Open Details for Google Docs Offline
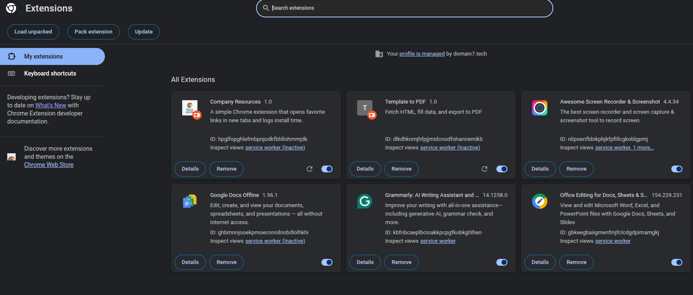 pos(190,262)
